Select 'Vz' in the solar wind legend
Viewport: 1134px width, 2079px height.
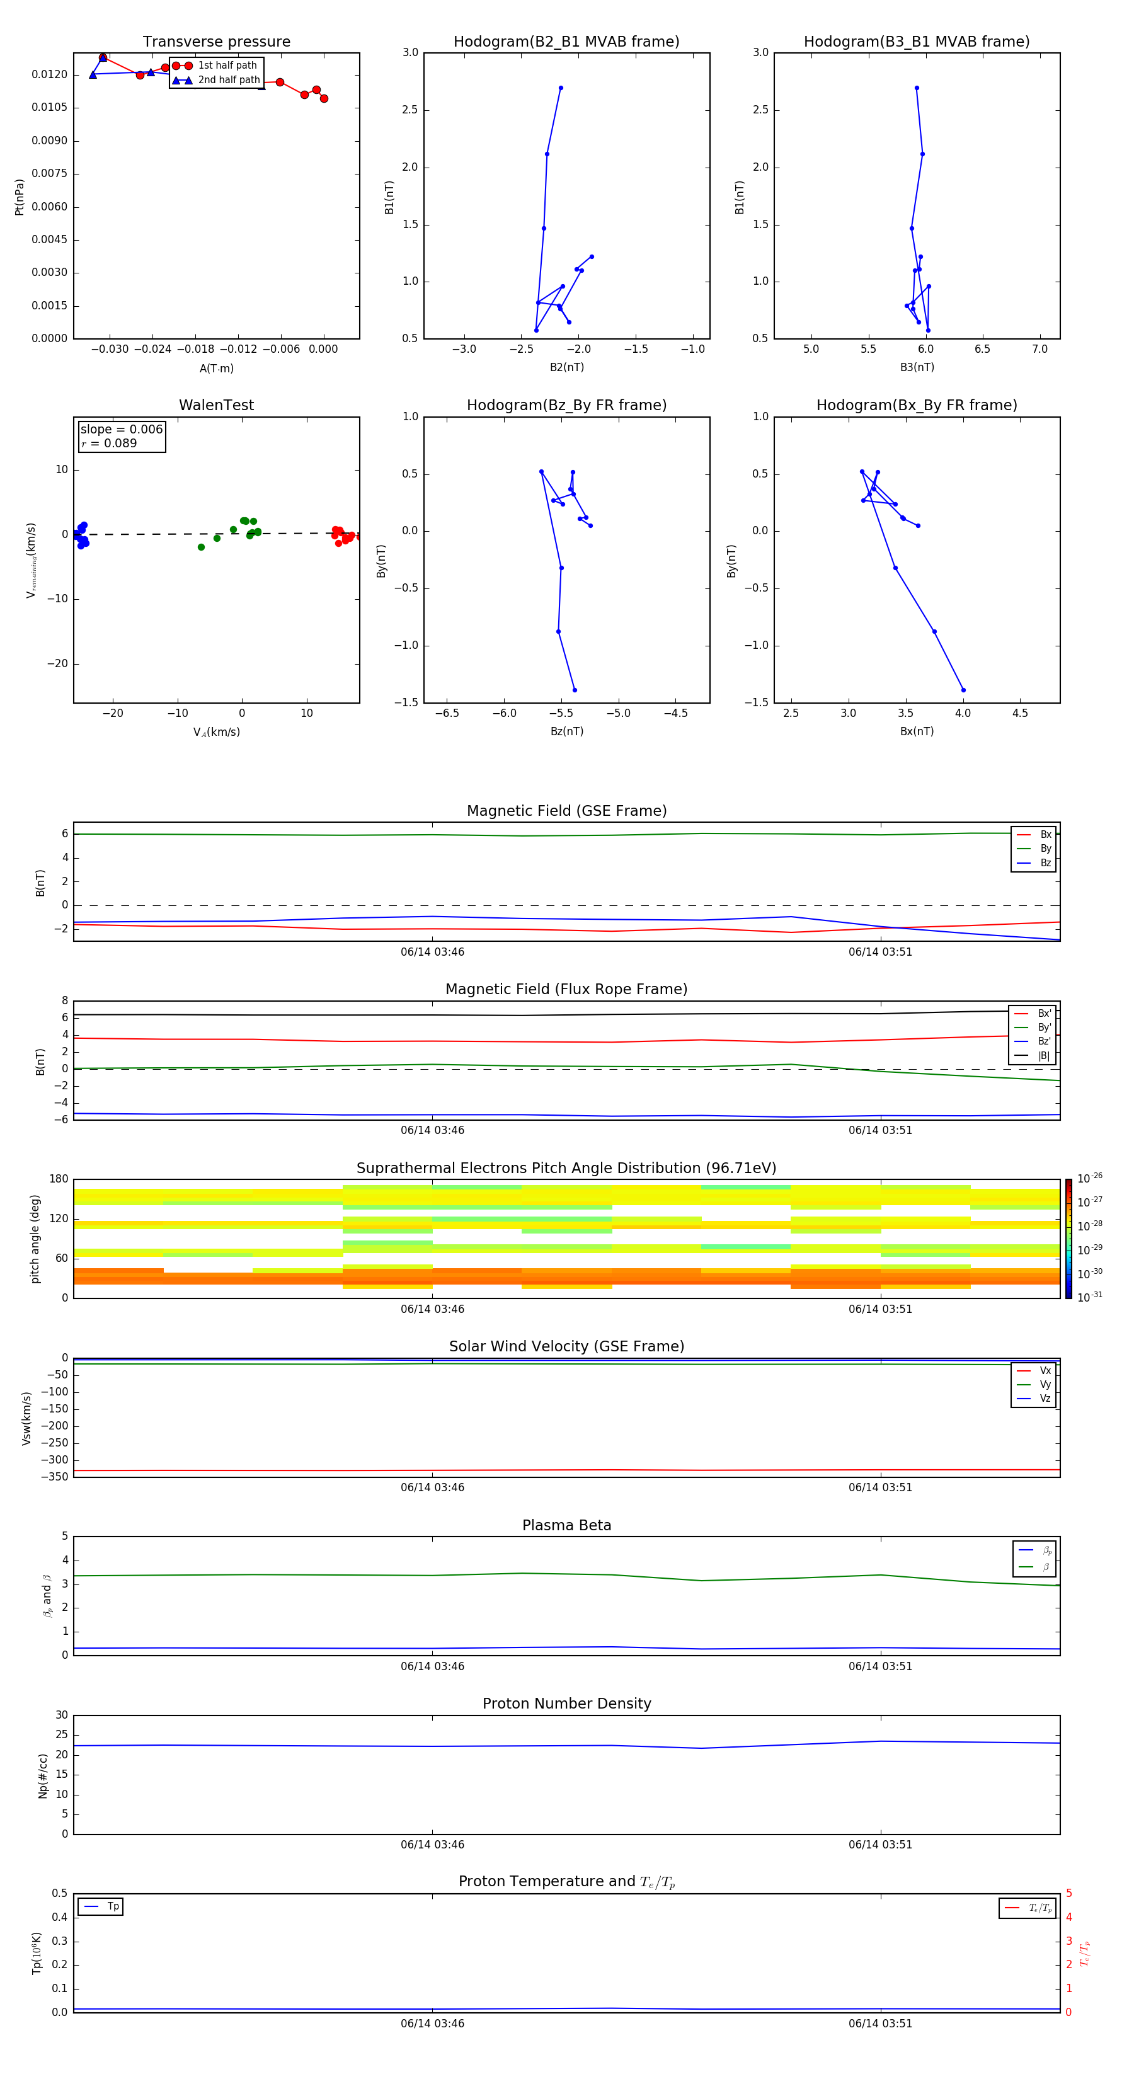pyautogui.click(x=1034, y=1399)
